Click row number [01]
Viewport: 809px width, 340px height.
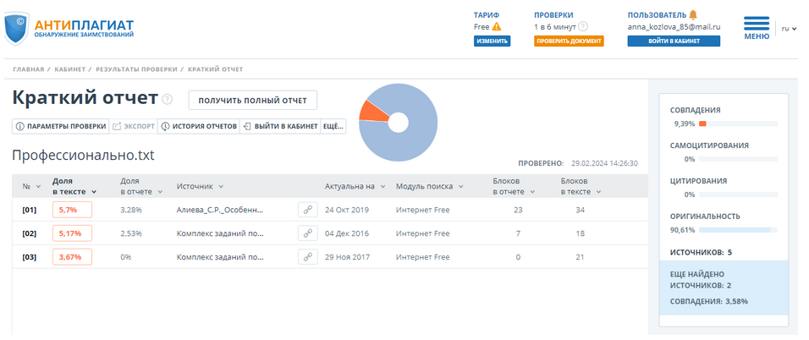click(30, 210)
